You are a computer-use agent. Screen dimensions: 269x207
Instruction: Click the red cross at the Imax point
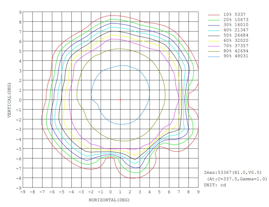tap(120, 100)
